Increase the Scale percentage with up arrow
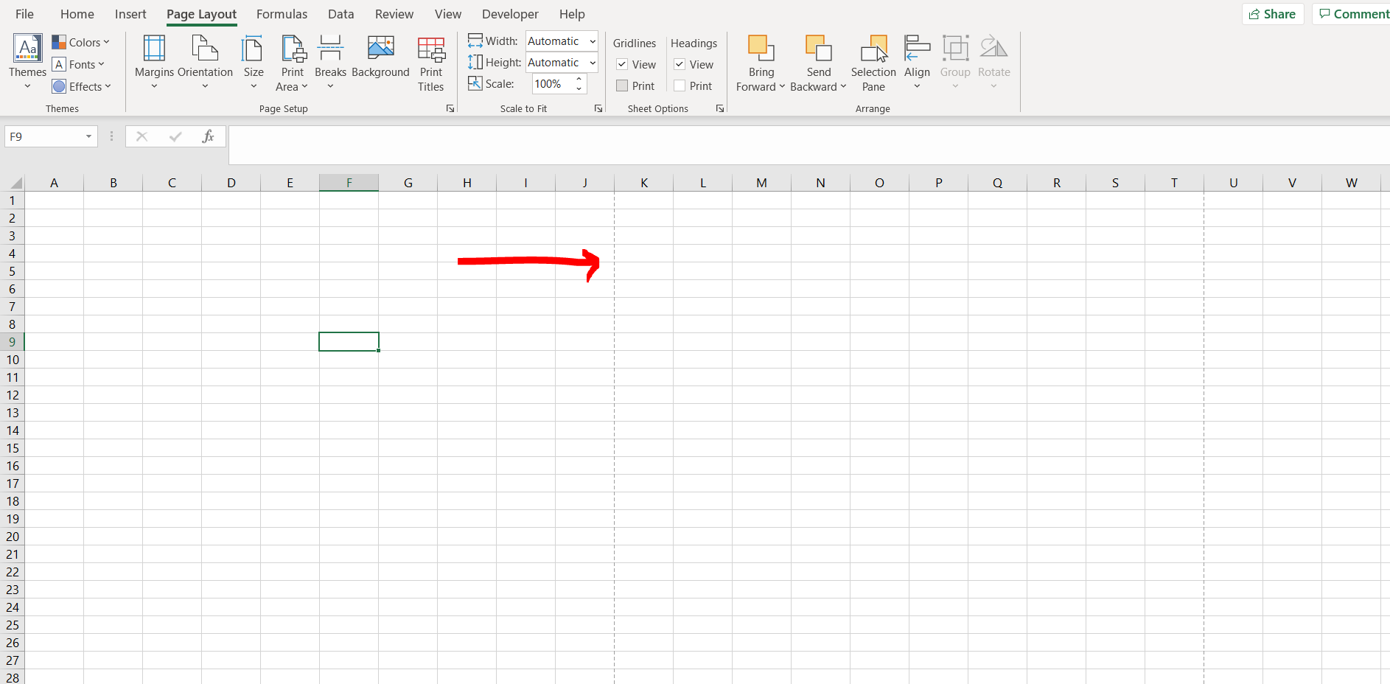The width and height of the screenshot is (1390, 684). [579, 80]
